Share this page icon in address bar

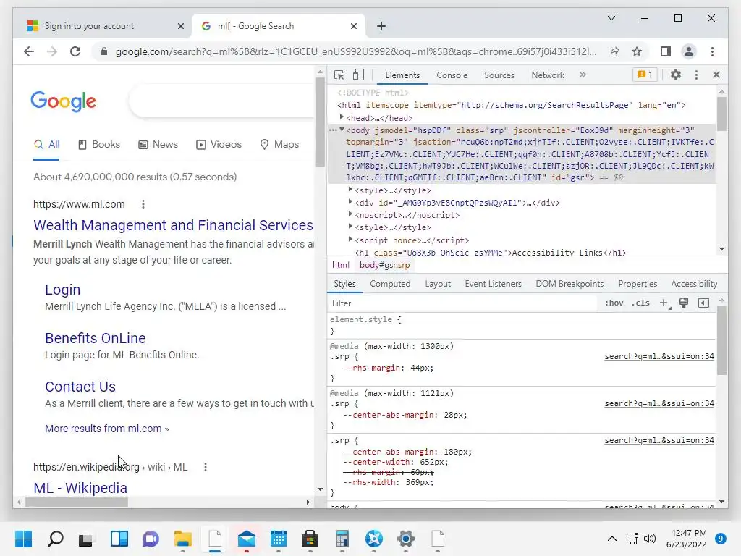614,51
